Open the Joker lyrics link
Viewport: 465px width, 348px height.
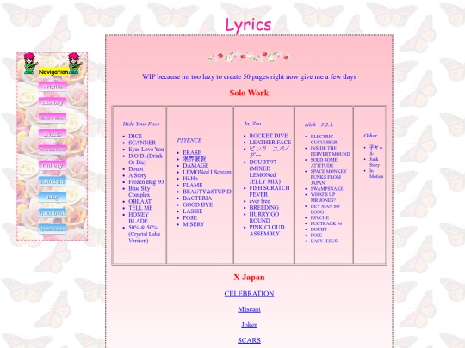click(x=249, y=325)
